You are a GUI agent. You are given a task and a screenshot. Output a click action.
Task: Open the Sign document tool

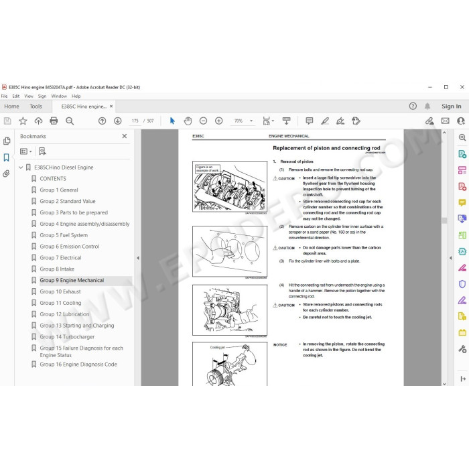(340, 121)
